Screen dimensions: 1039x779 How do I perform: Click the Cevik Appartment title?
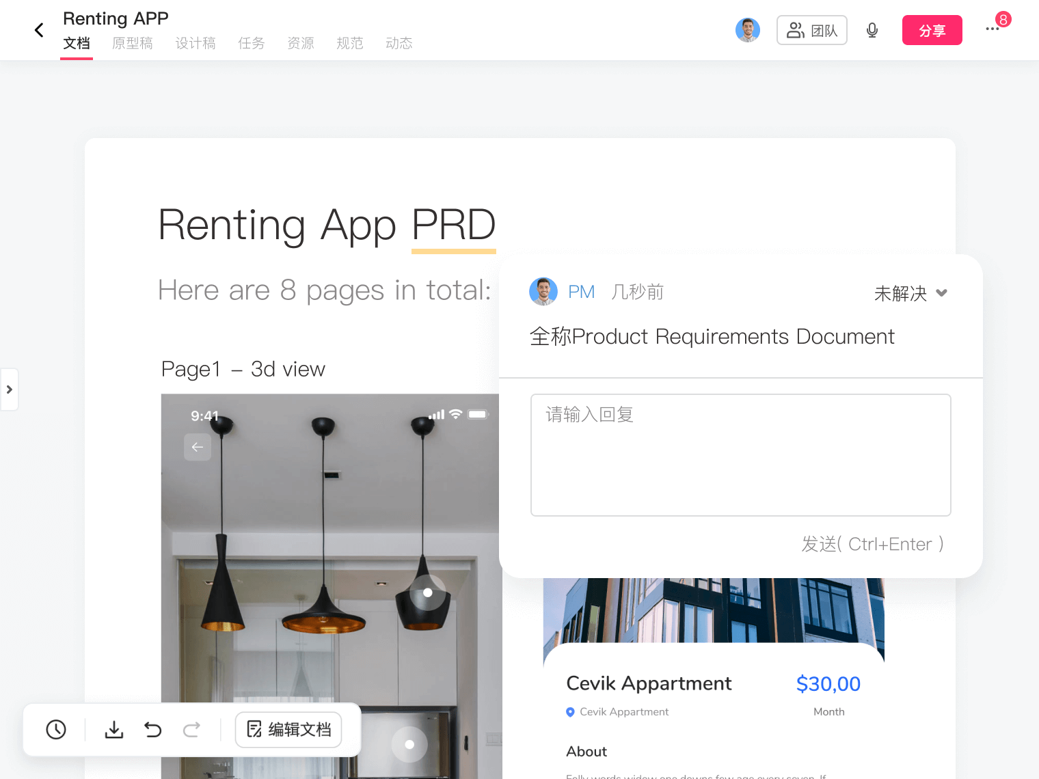[649, 683]
